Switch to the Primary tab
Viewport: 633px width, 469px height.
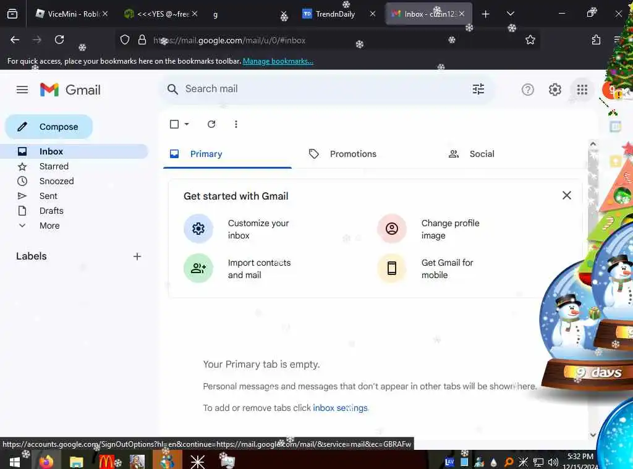point(227,154)
